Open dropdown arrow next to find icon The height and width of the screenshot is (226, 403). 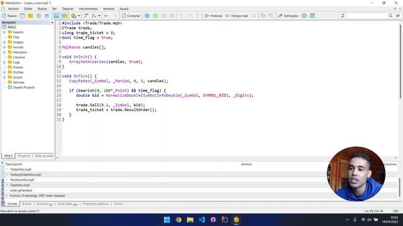click(79, 16)
